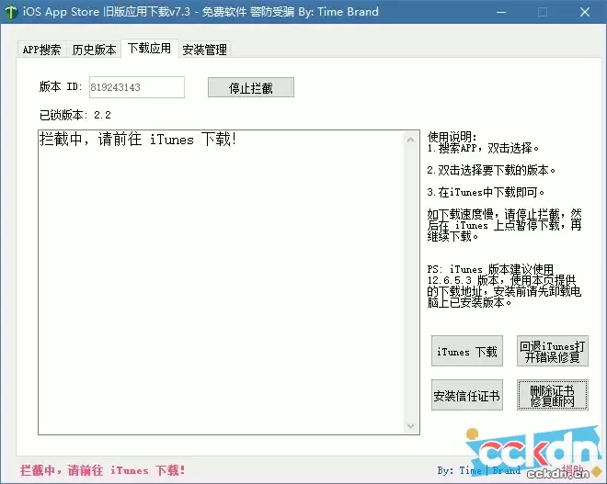Click the 使用说明 heading text
The image size is (607, 484).
point(452,137)
